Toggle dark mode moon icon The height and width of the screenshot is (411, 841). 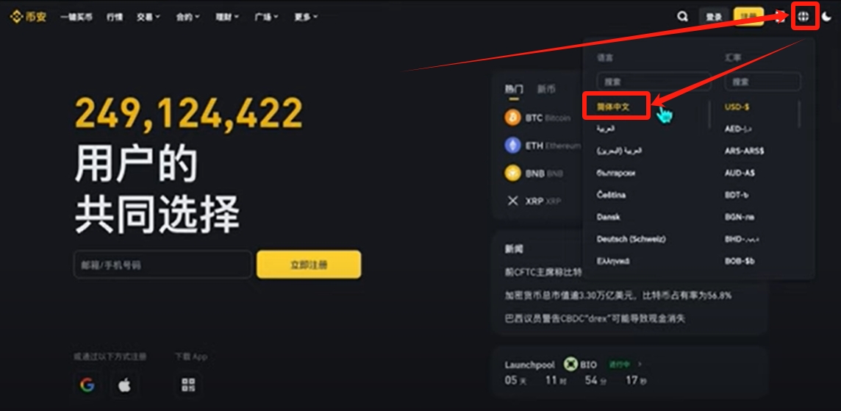coord(826,17)
